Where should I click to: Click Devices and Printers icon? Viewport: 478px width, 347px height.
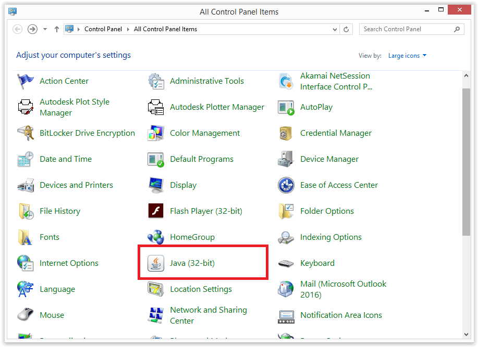(x=26, y=185)
